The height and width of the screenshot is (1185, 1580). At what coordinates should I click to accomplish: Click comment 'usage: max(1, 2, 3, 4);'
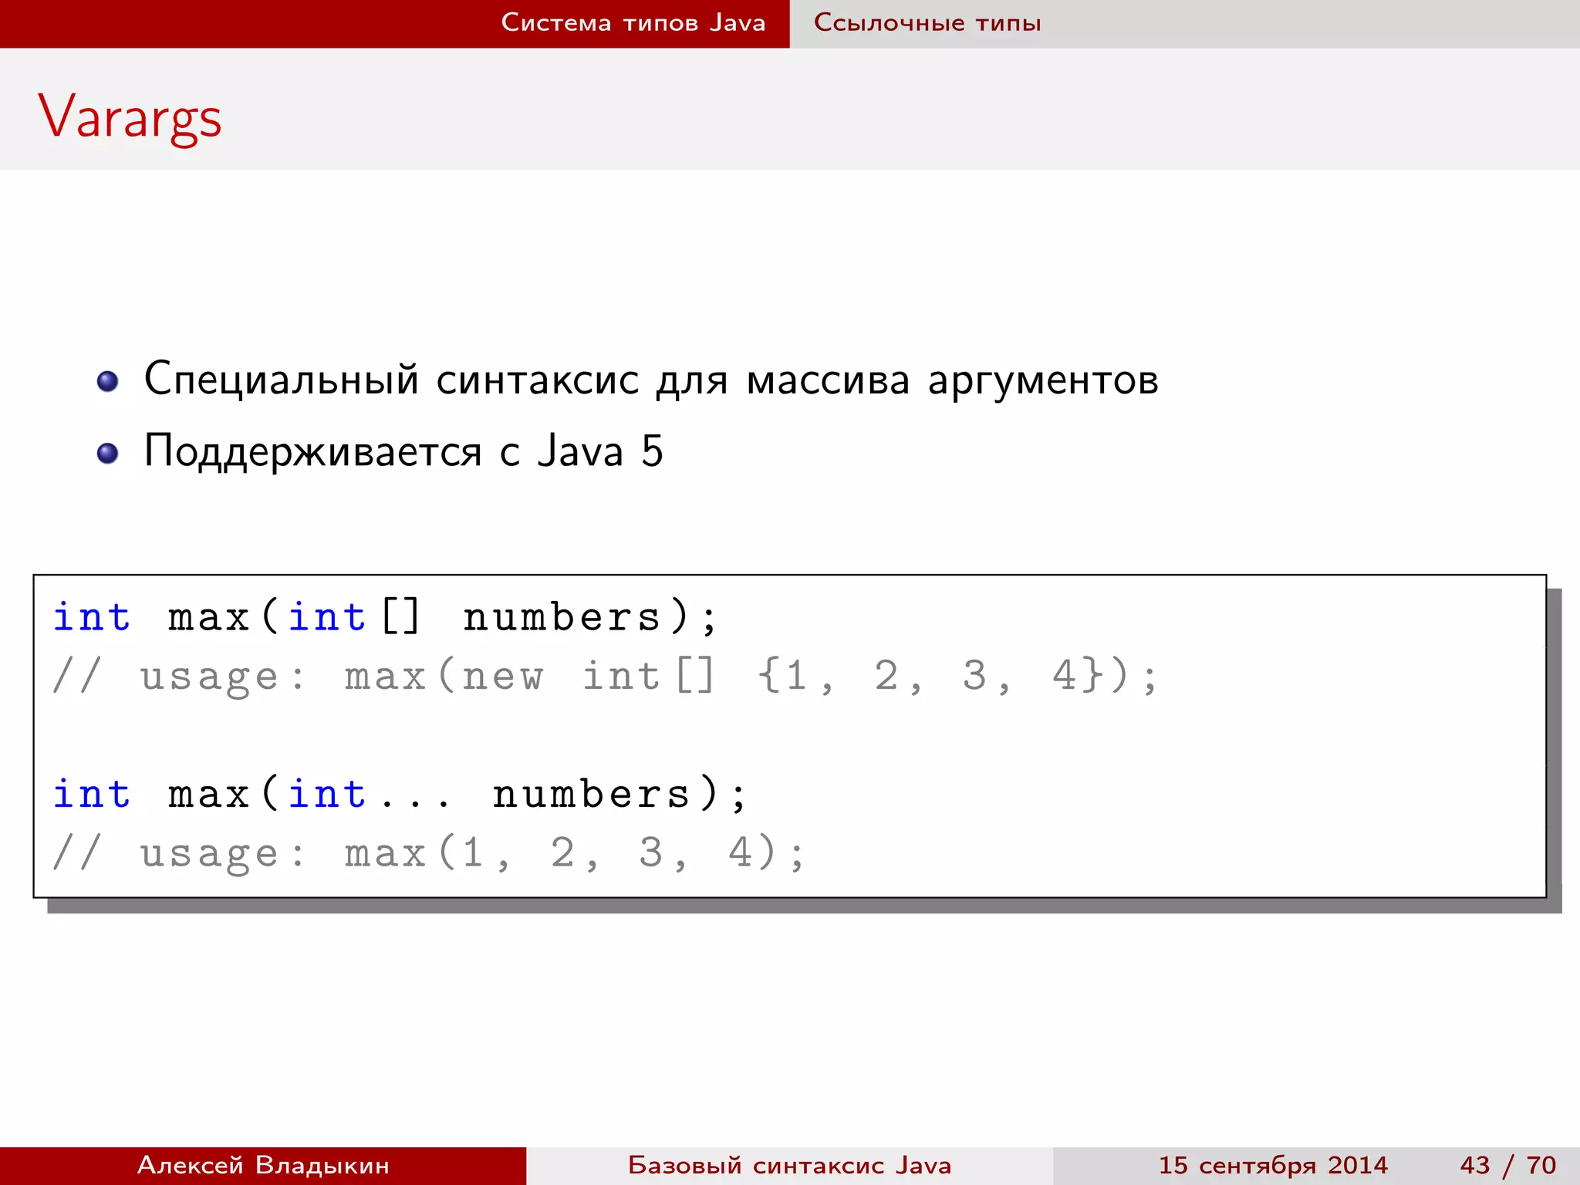(429, 853)
